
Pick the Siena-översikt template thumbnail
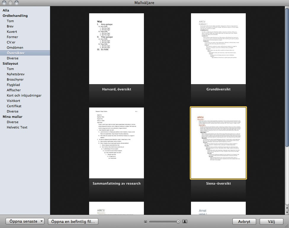(x=218, y=143)
